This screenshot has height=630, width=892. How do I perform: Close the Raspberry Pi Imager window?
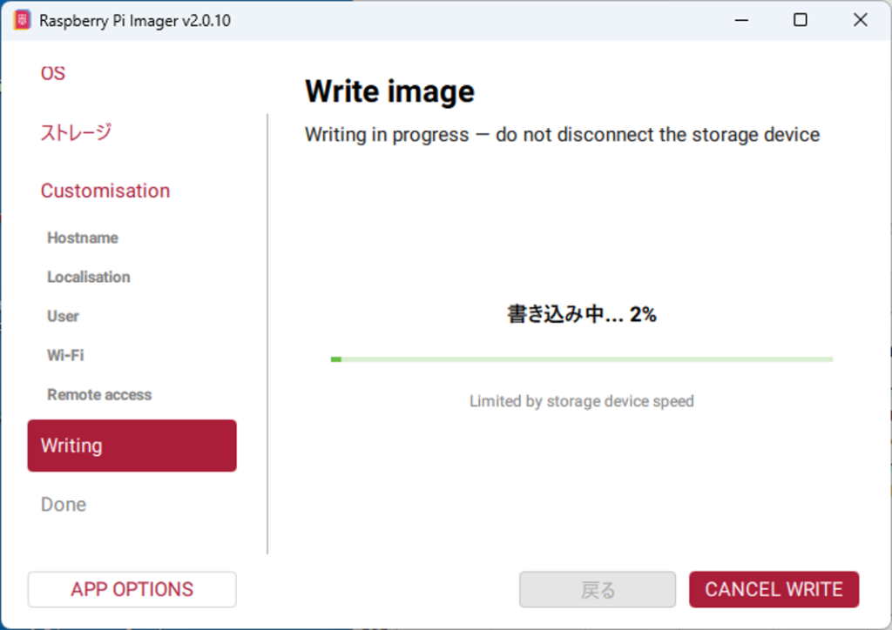(860, 21)
